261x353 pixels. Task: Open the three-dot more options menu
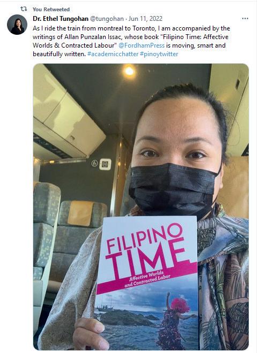[245, 19]
